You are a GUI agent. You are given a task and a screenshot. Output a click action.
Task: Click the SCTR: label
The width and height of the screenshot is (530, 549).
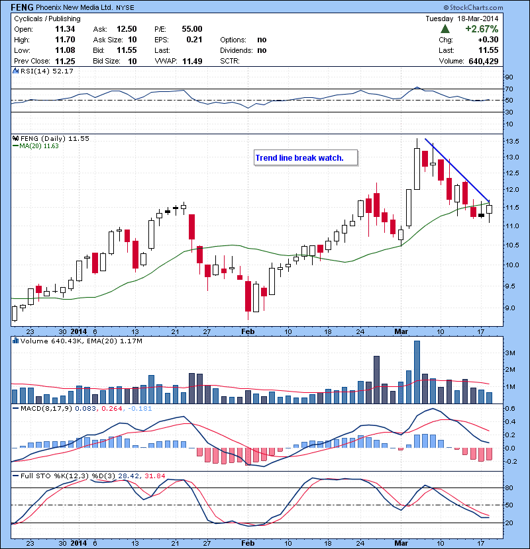[230, 62]
